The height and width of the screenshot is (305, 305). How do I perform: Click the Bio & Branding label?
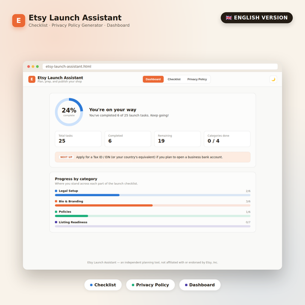(x=71, y=201)
